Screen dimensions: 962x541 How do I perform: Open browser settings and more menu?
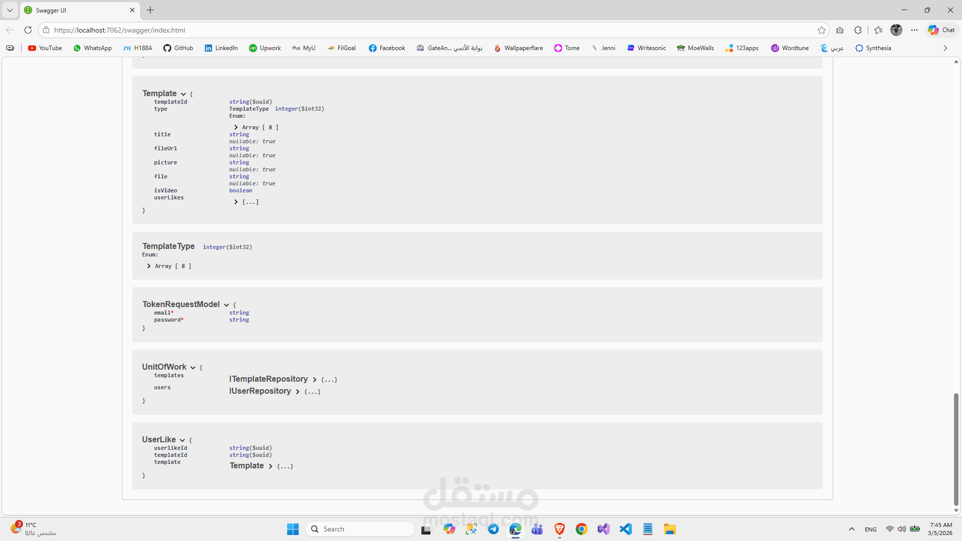(x=914, y=30)
